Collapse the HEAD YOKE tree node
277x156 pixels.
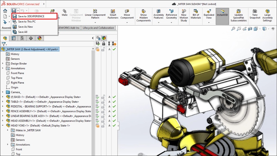(3, 125)
